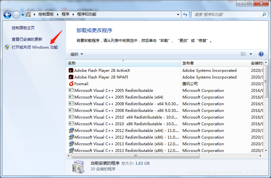The image size is (271, 178).
Task: Click Visual C++ 2008 x64 9.0.30 icon
Action: coord(71,104)
